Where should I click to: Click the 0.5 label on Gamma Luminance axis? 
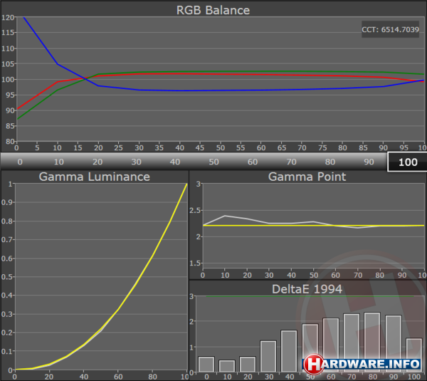tap(6, 277)
